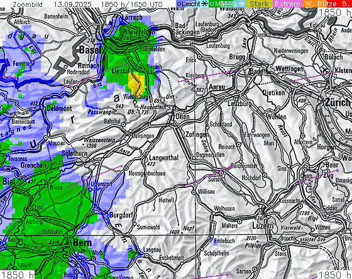The width and height of the screenshot is (352, 279).
Task: Select the pink Extrem legend swatch
Action: (x=287, y=4)
